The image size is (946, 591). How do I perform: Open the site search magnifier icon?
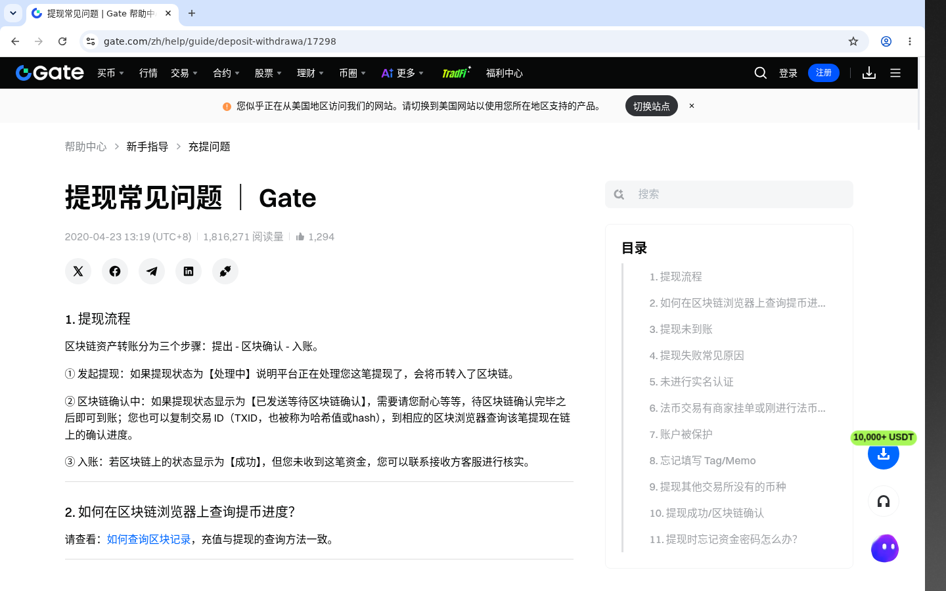760,73
